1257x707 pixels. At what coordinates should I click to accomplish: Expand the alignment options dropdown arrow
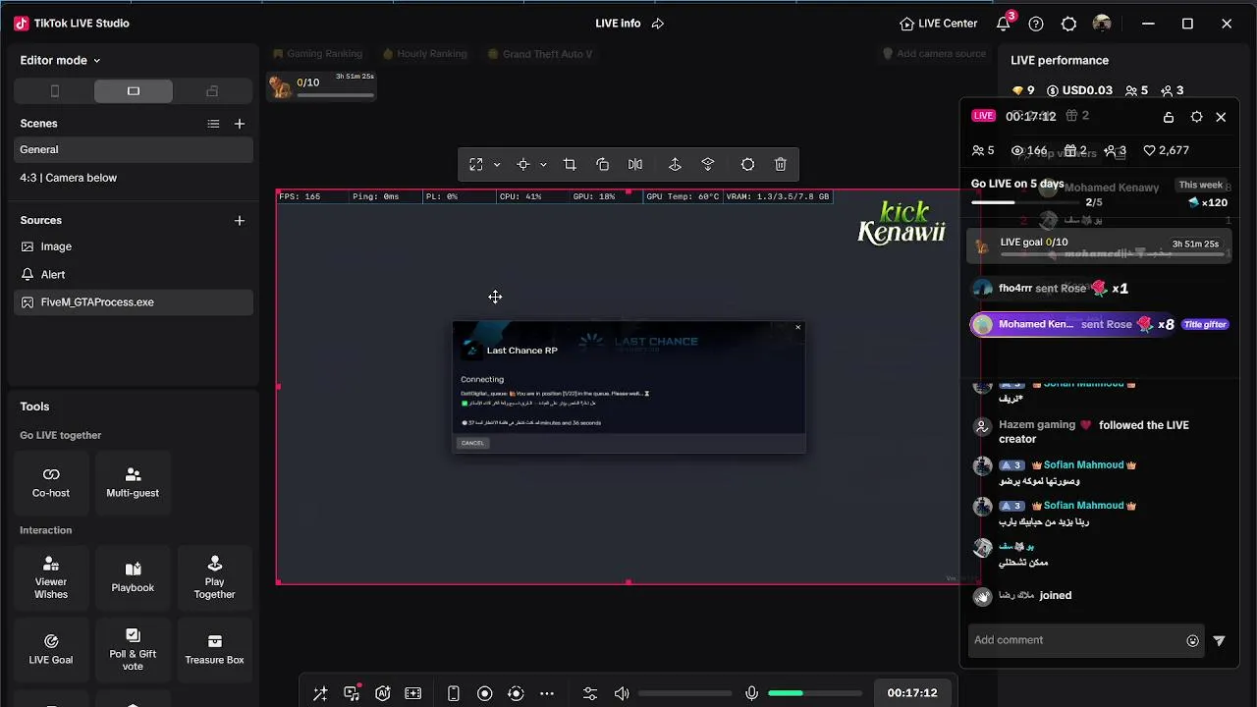(543, 165)
